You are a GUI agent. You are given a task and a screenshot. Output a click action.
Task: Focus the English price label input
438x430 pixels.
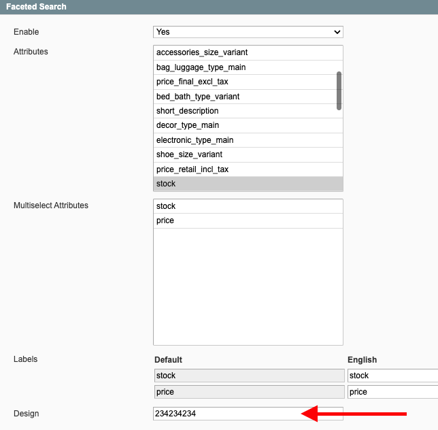(392, 392)
